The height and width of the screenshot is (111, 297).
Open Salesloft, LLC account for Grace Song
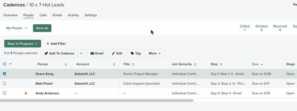click(85, 74)
